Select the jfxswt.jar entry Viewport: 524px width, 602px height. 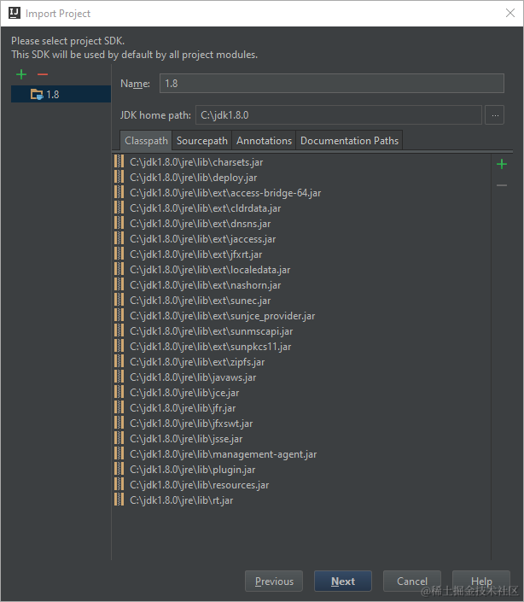click(x=301, y=423)
